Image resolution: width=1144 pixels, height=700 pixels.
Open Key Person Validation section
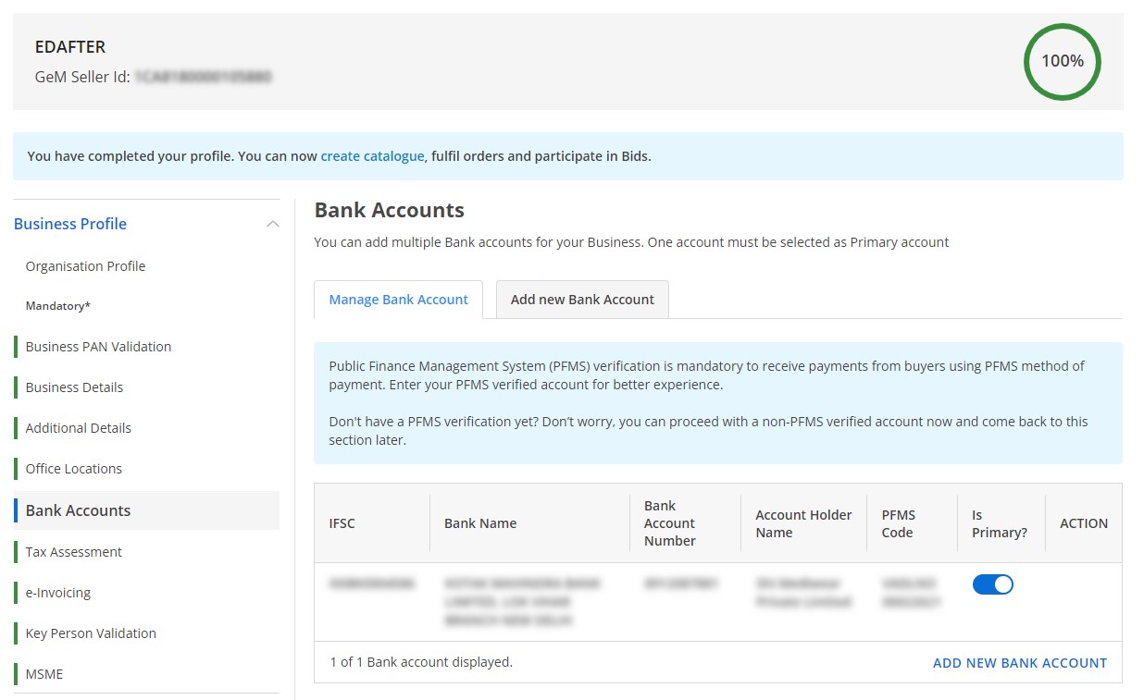pos(91,633)
